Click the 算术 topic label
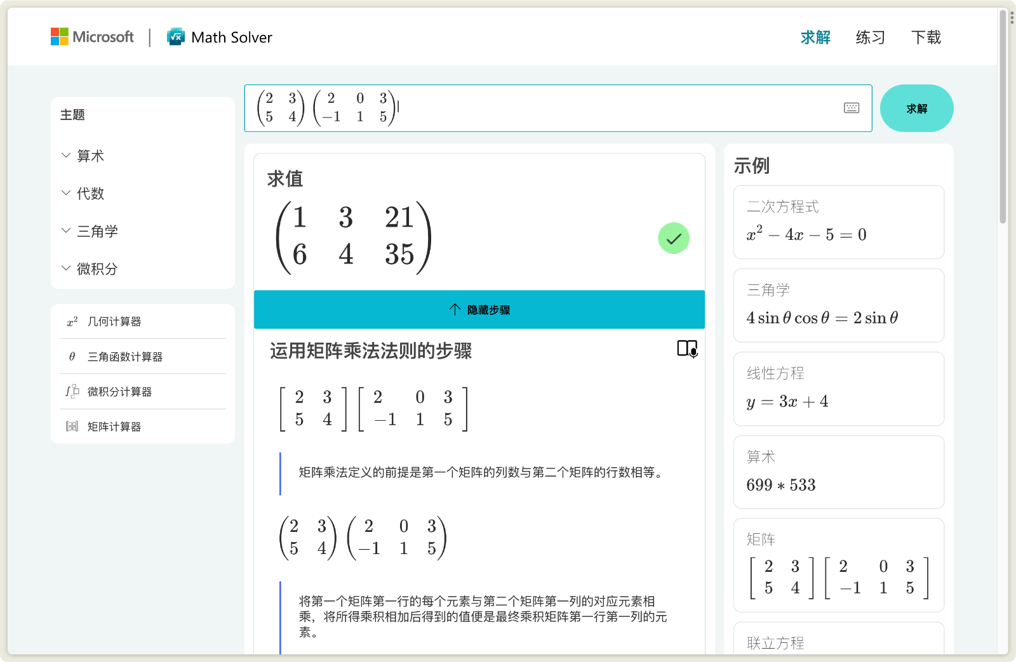This screenshot has height=662, width=1016. coord(90,156)
